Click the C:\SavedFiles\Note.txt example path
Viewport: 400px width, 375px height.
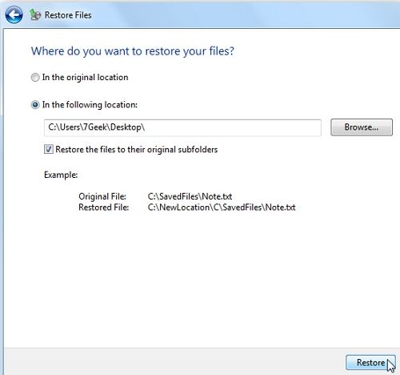[190, 196]
